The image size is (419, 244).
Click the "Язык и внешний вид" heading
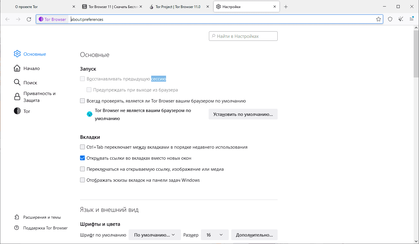point(109,210)
